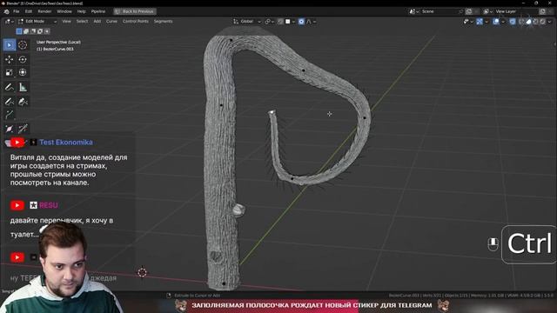Click the Blender logo menu icon
Image resolution: width=557 pixels, height=313 pixels.
tap(6, 11)
